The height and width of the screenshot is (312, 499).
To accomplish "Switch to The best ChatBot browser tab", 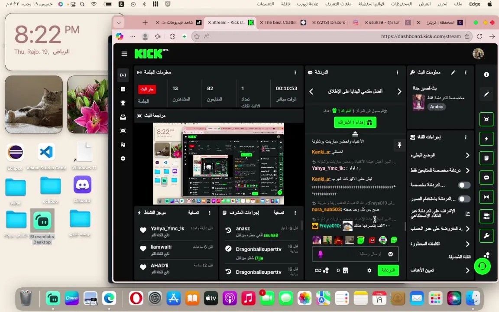I will 283,23.
